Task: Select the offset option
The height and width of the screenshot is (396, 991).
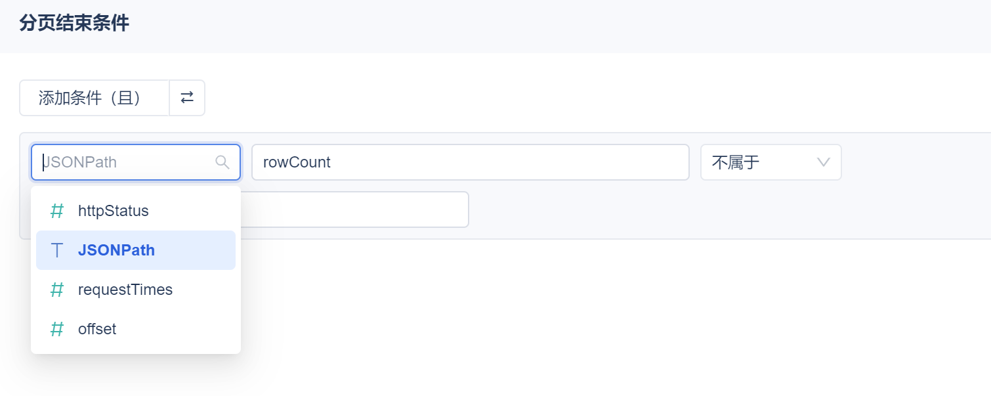Action: point(97,329)
